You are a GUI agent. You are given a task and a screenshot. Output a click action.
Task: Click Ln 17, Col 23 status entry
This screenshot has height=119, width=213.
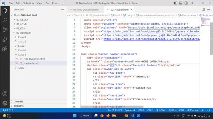coord(115,110)
